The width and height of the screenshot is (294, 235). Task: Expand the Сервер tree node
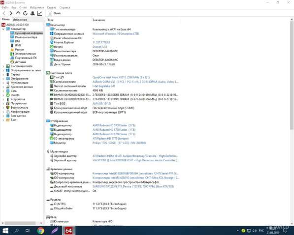[x=3, y=74]
